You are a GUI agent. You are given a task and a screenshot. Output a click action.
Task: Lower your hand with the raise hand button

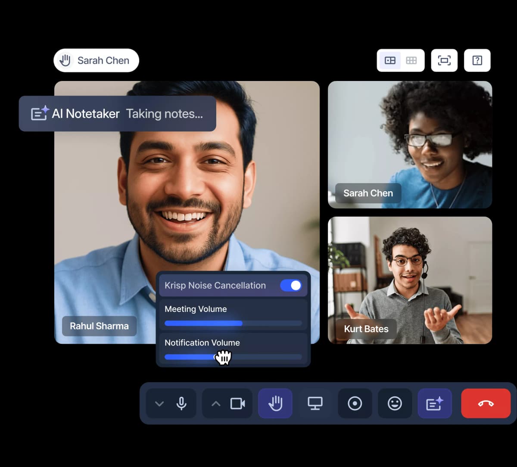pos(275,404)
